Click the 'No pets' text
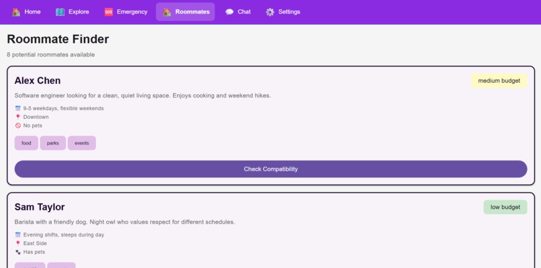Viewport: 541px width, 268px height. coord(33,126)
